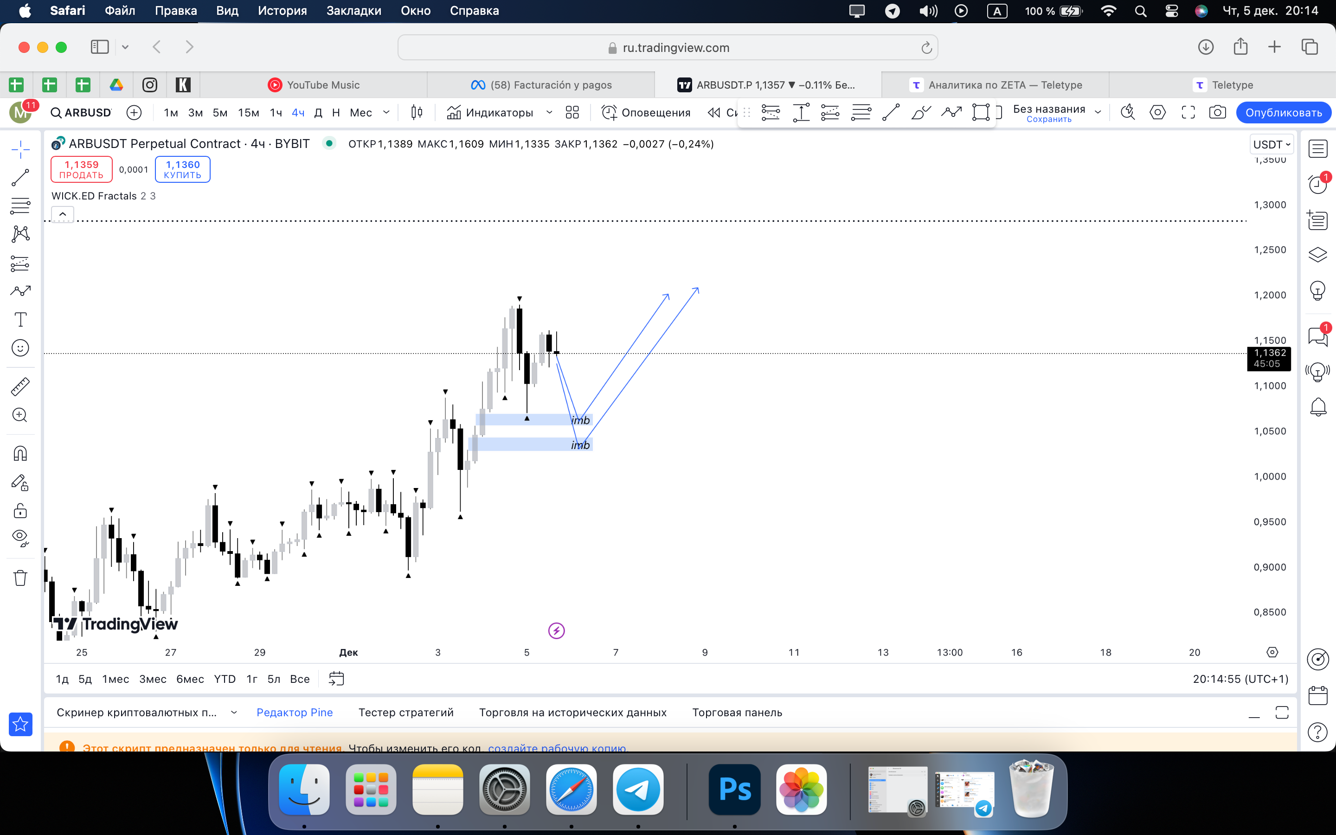
Task: Click the trash icon to remove drawings
Action: coord(20,578)
